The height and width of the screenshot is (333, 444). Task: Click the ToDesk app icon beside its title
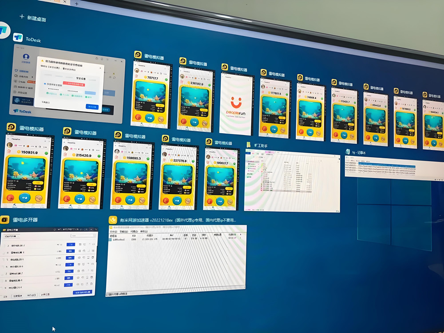point(18,38)
